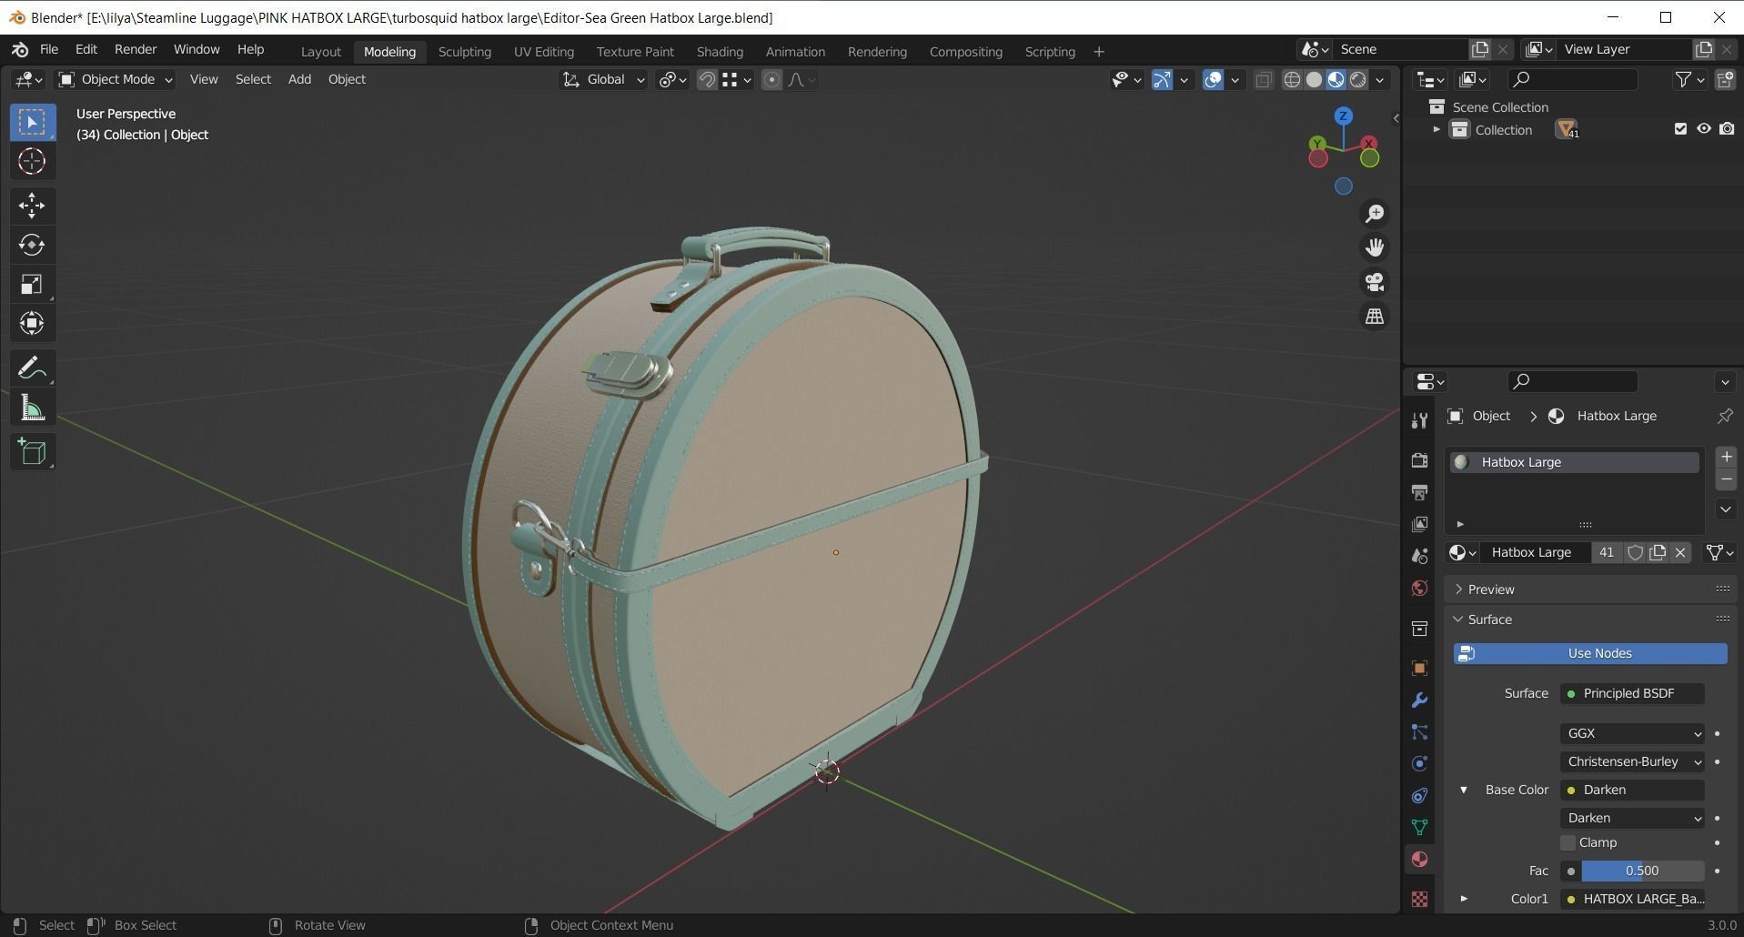Open the Physics properties tab
The image size is (1744, 937).
(1419, 763)
